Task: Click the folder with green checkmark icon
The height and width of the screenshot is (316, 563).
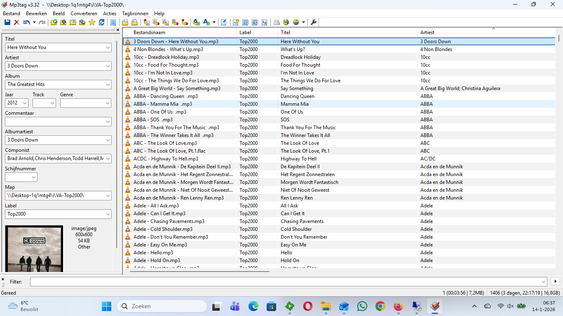Action: [x=54, y=22]
